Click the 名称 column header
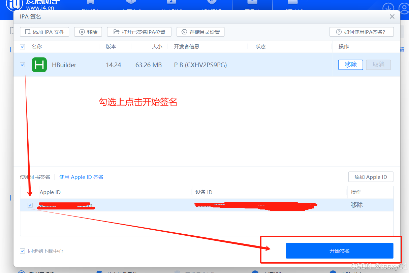 coord(37,47)
